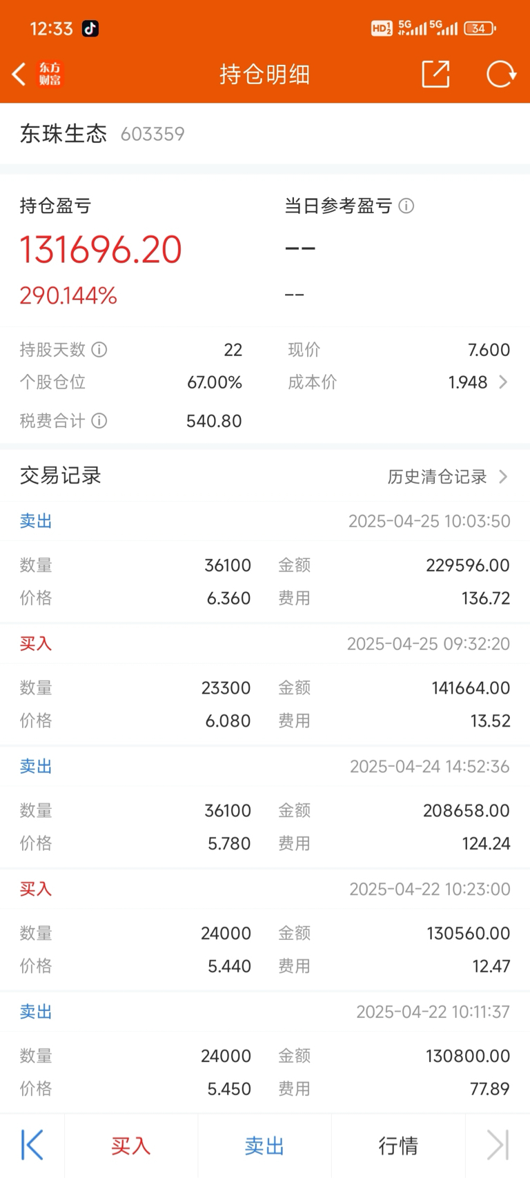Screen dimensions: 530x1178
Task: Tap info icon next to 持股天数
Action: coord(99,350)
